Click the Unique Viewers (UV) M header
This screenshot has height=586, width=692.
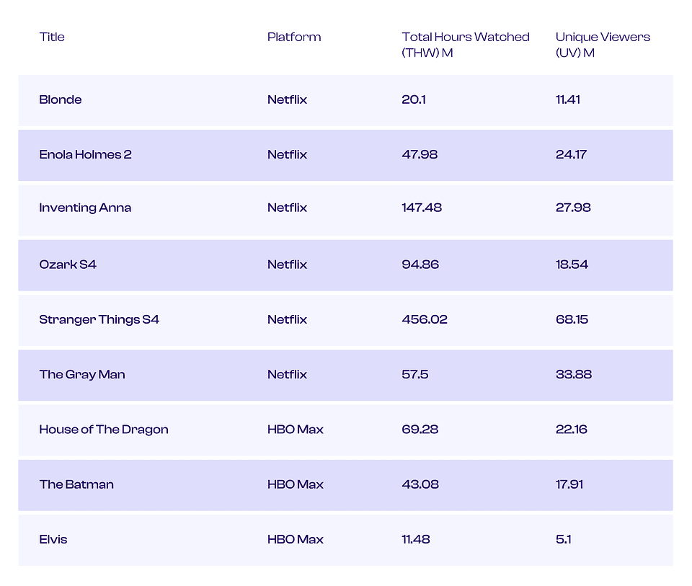(603, 45)
